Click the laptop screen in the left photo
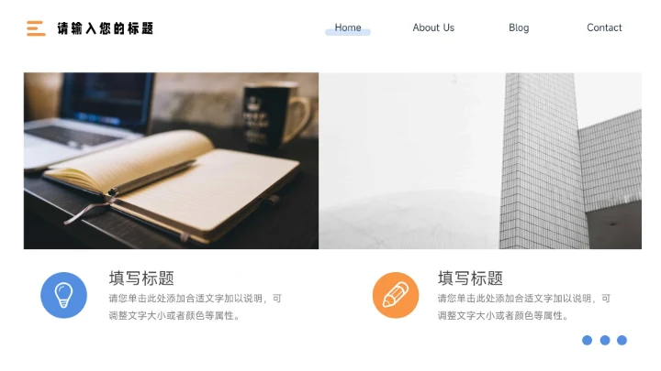The width and height of the screenshot is (661, 371). click(107, 99)
